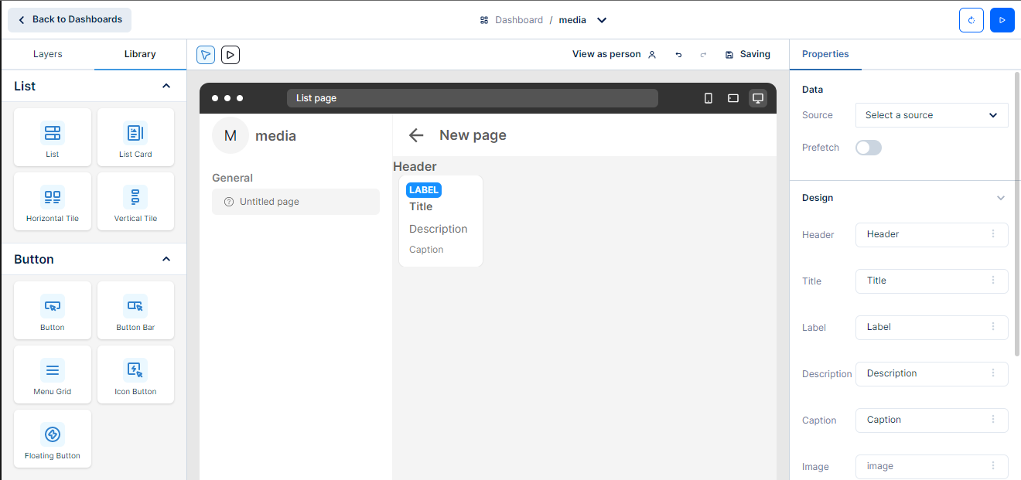
Task: Collapse the List section
Action: coord(166,86)
